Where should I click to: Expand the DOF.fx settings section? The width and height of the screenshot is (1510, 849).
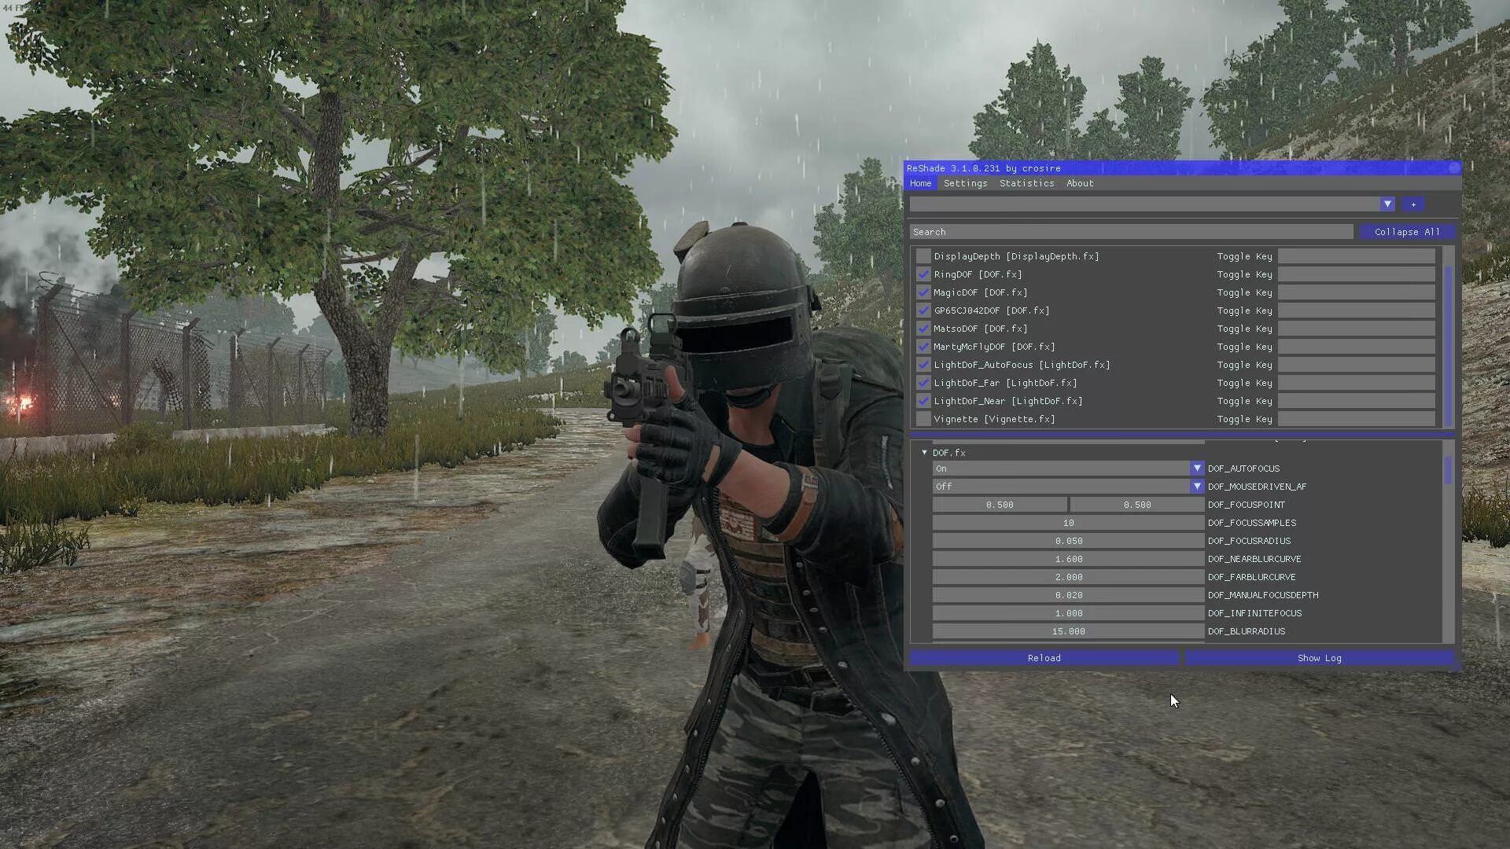coord(923,452)
